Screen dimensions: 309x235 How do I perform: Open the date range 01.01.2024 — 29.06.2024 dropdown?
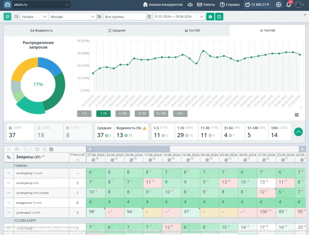(179, 17)
